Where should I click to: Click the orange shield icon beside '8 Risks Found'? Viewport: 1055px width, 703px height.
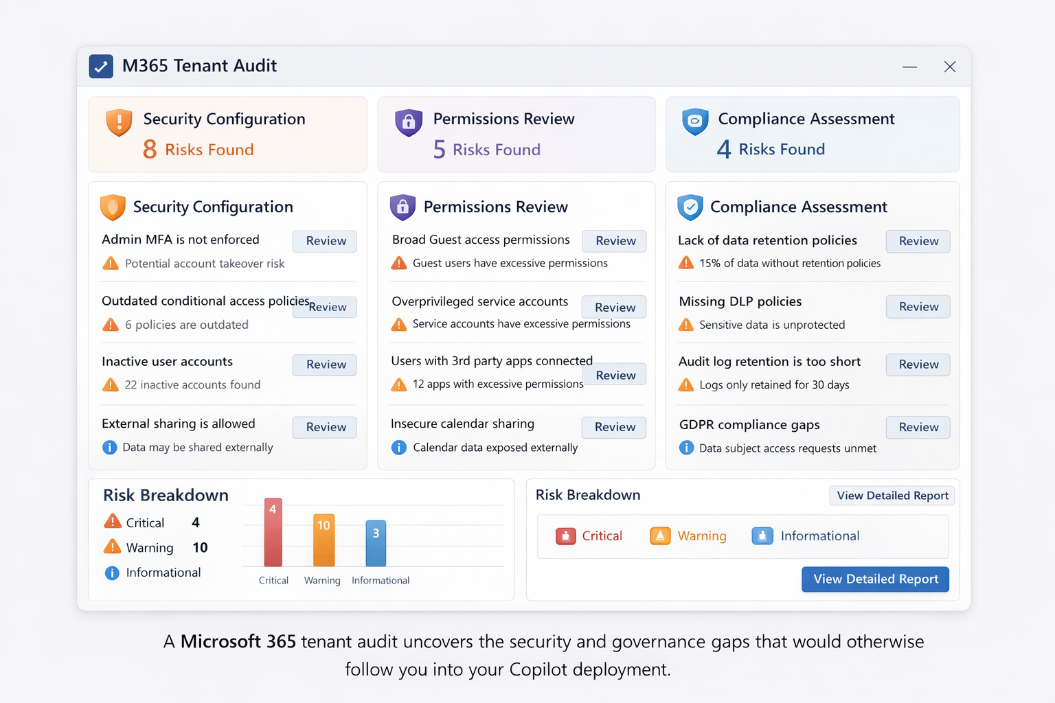119,123
